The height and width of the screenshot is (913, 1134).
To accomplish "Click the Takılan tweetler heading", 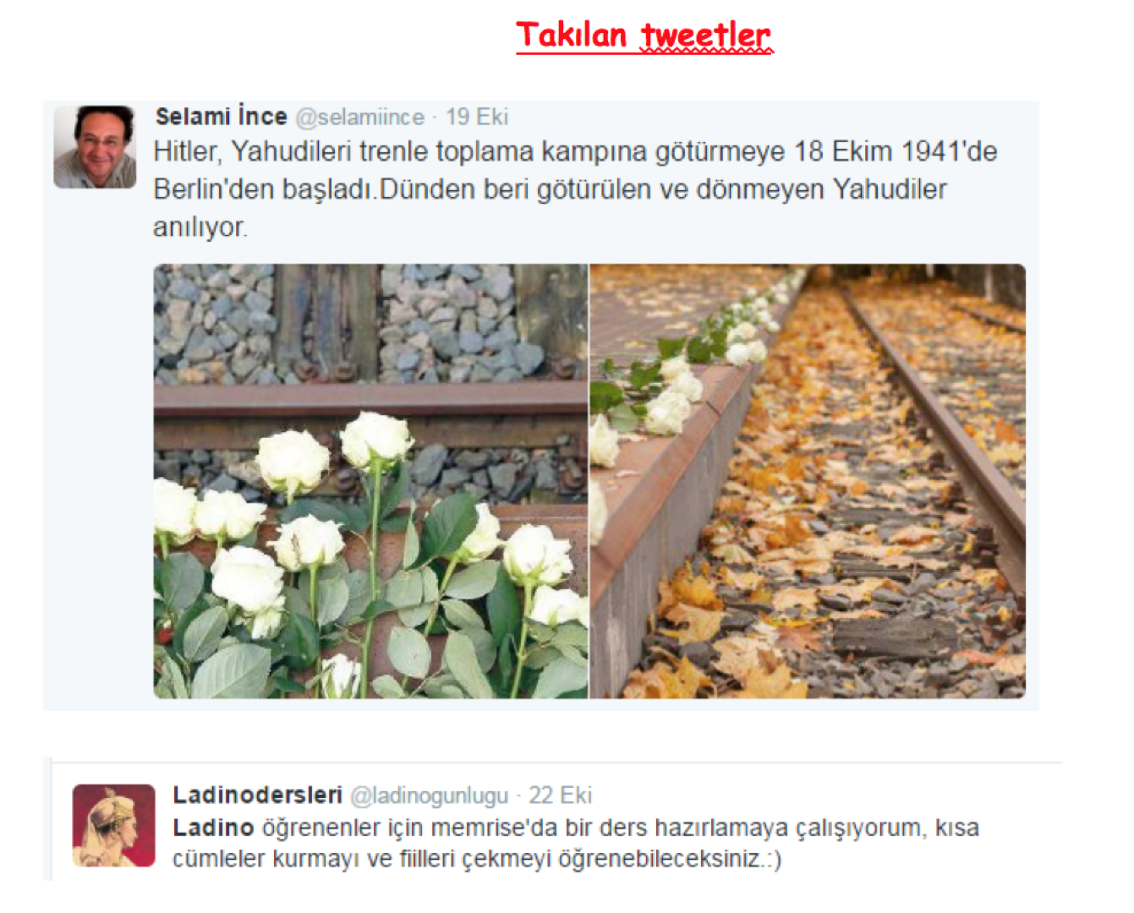I will click(644, 36).
